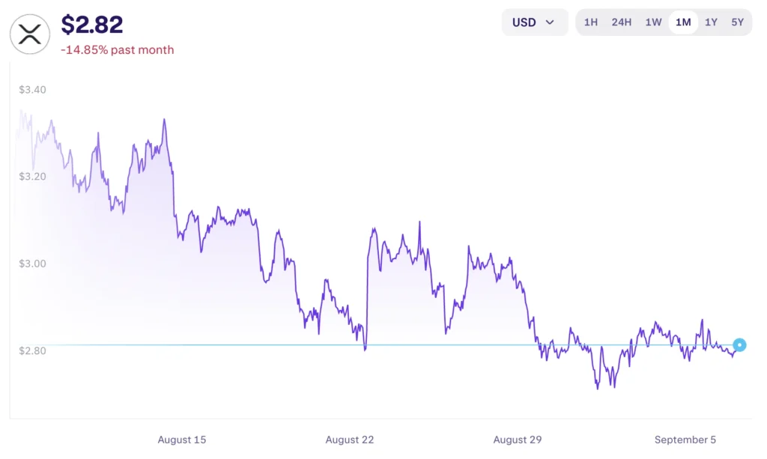Switch to the 24H timeframe
Viewport: 767px width, 459px height.
click(622, 22)
